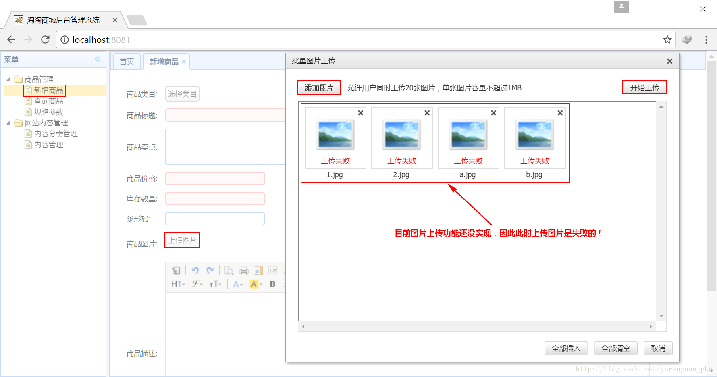Screen dimensions: 717x377
Task: Open 内容分类管理 in the menu tree
Action: 56,134
